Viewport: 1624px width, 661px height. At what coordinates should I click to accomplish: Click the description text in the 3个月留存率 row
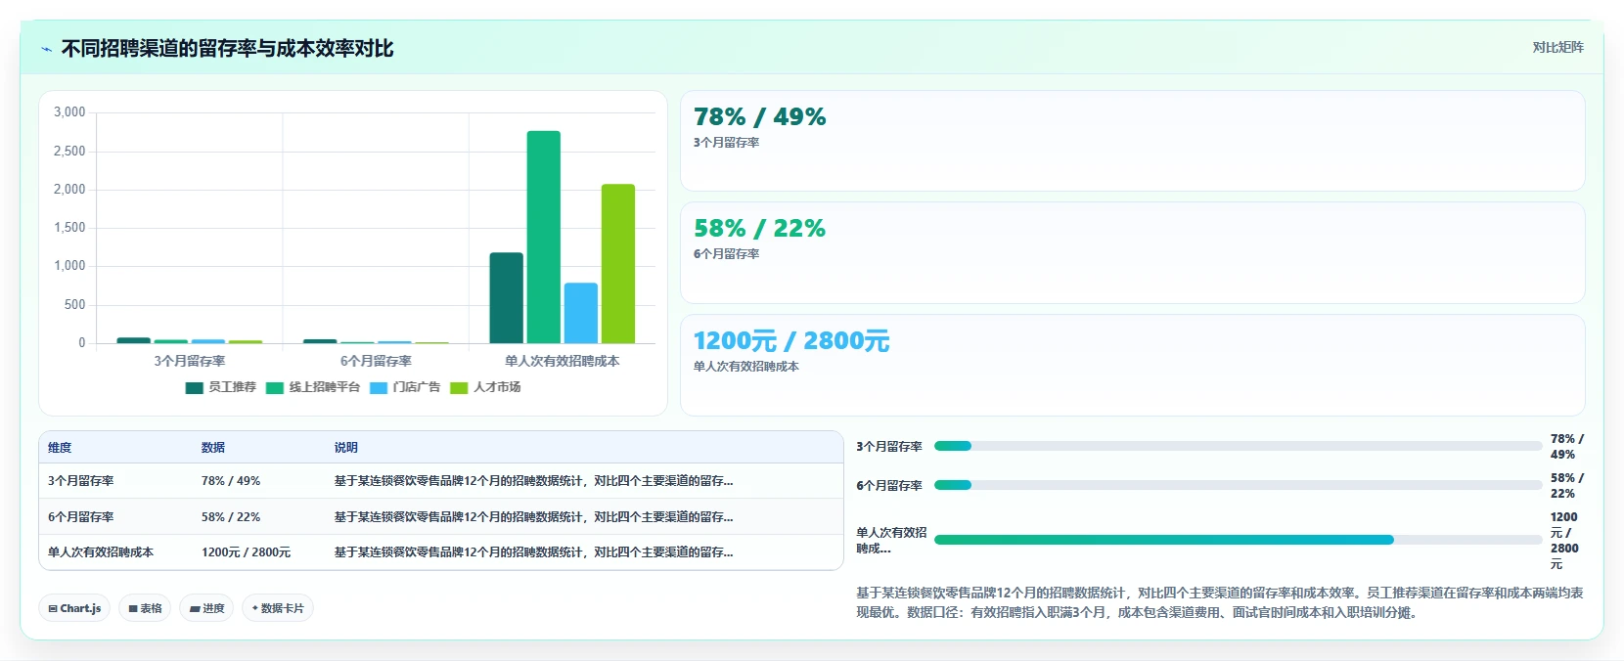[x=534, y=481]
